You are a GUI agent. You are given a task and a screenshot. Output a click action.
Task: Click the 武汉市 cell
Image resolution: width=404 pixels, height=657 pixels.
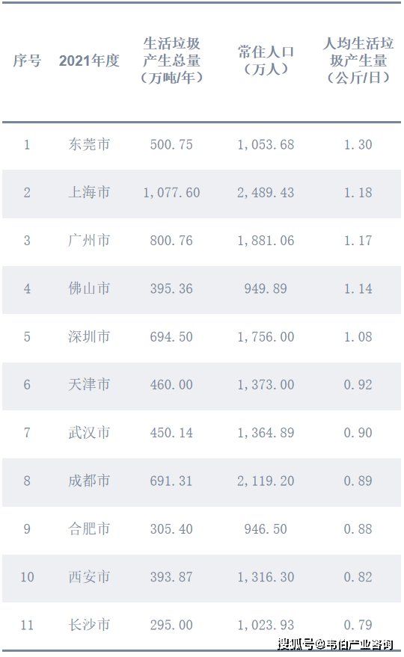[x=89, y=433]
